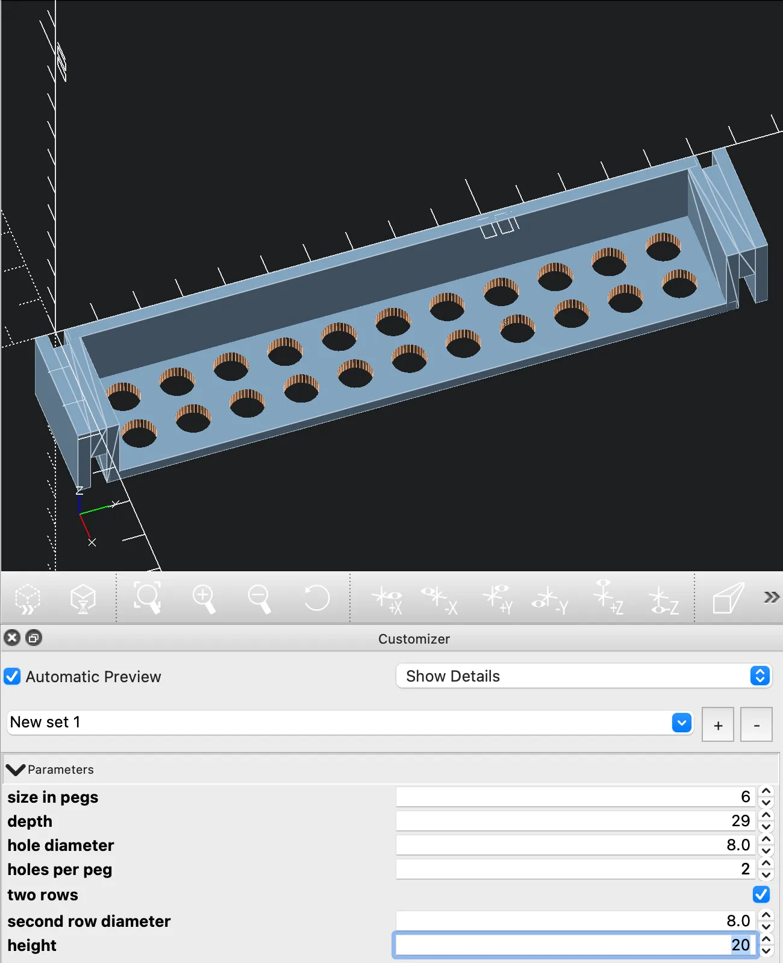Viewport: 783px width, 963px height.
Task: Remove the preset with the - button
Action: pos(756,725)
